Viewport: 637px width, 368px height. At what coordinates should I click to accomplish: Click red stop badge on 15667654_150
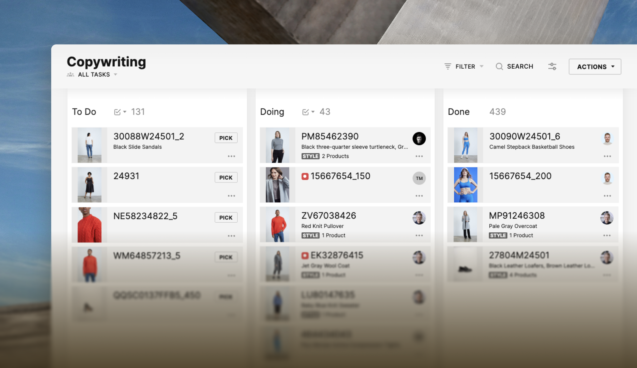(x=305, y=177)
